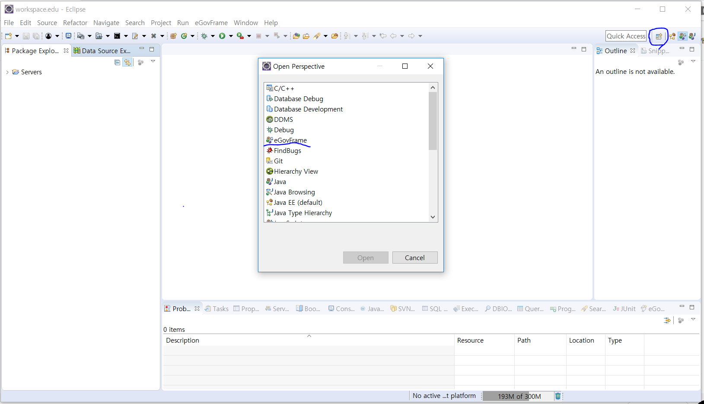Click the heap memory 193M of 300M bar
The image size is (704, 404).
click(x=519, y=396)
